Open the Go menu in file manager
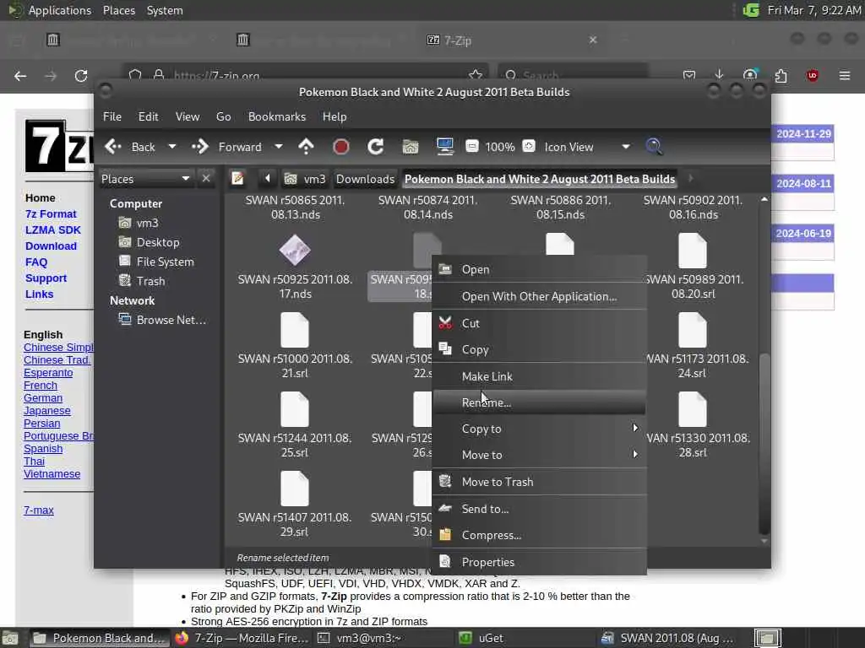Image resolution: width=865 pixels, height=648 pixels. pyautogui.click(x=223, y=116)
